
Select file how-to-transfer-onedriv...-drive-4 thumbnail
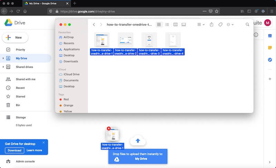173,40
